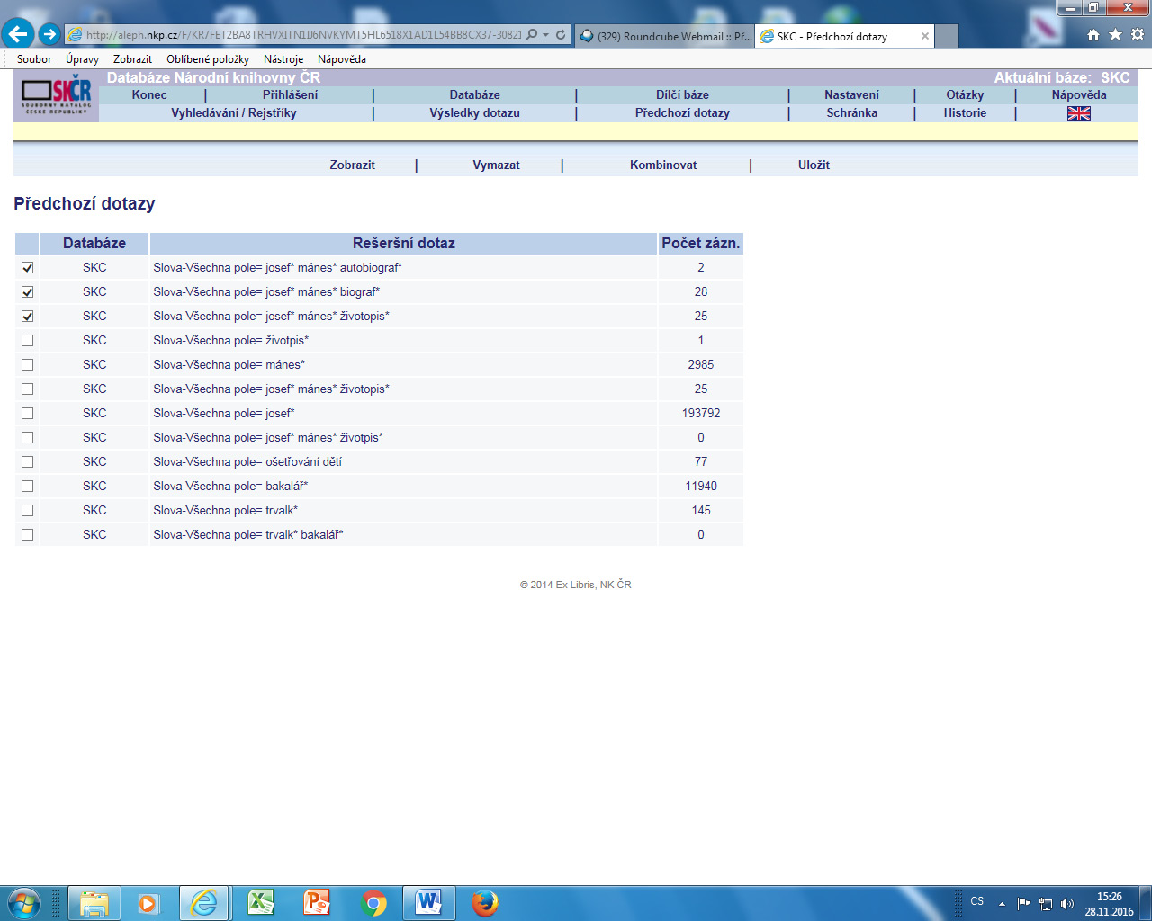Check the bakalář* query with 11940 records
Image resolution: width=1152 pixels, height=921 pixels.
pos(27,487)
